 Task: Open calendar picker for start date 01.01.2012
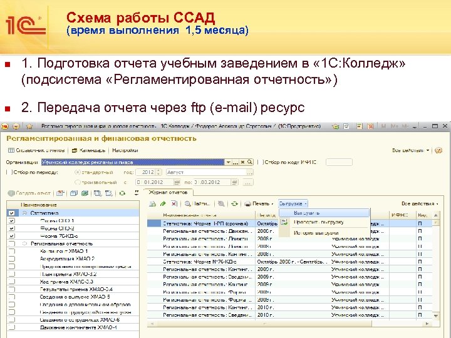(x=177, y=182)
